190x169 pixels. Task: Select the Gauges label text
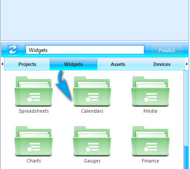[92, 161]
